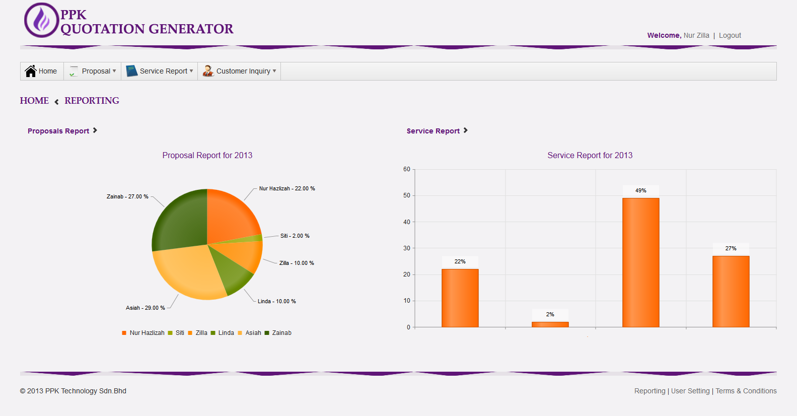
Task: Expand the Service Report menu dropdown arrow
Action: click(x=191, y=71)
